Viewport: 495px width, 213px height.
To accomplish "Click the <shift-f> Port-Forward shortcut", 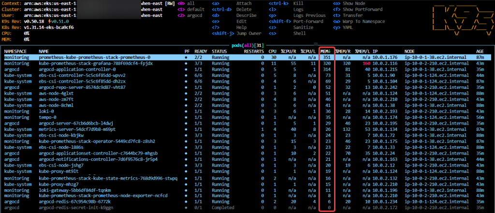I will click(x=296, y=21).
